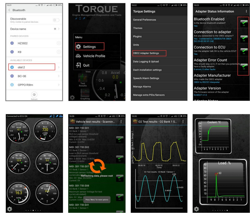Select the Adapter Version row
Viewport: 250px width, 213px height.
221,91
